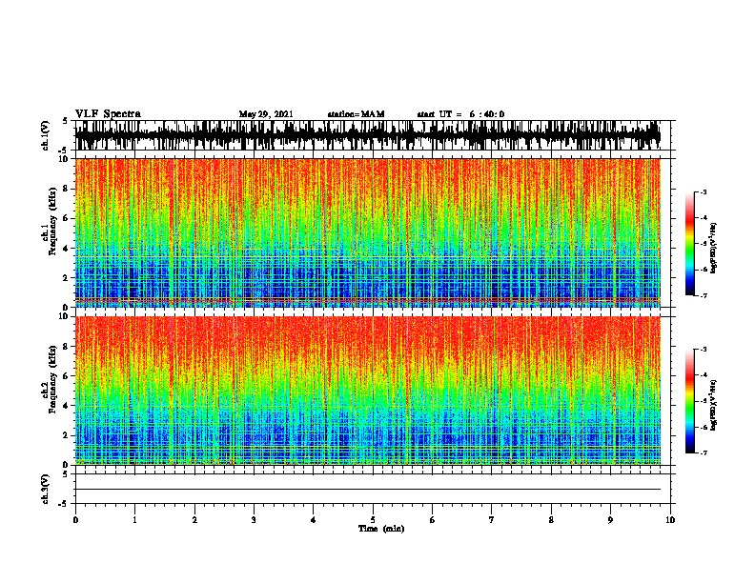Click the "Time (min)" axis label
755x583 pixels.
(x=381, y=529)
